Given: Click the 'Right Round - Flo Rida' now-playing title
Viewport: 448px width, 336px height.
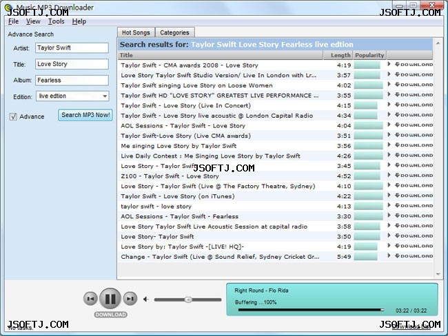Looking at the screenshot, I should pyautogui.click(x=261, y=291).
